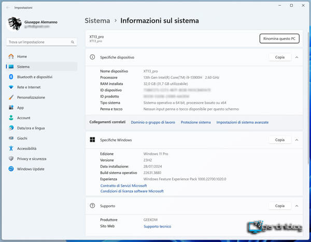Click the Windows logo beside Specifiche Windows

tap(92, 139)
